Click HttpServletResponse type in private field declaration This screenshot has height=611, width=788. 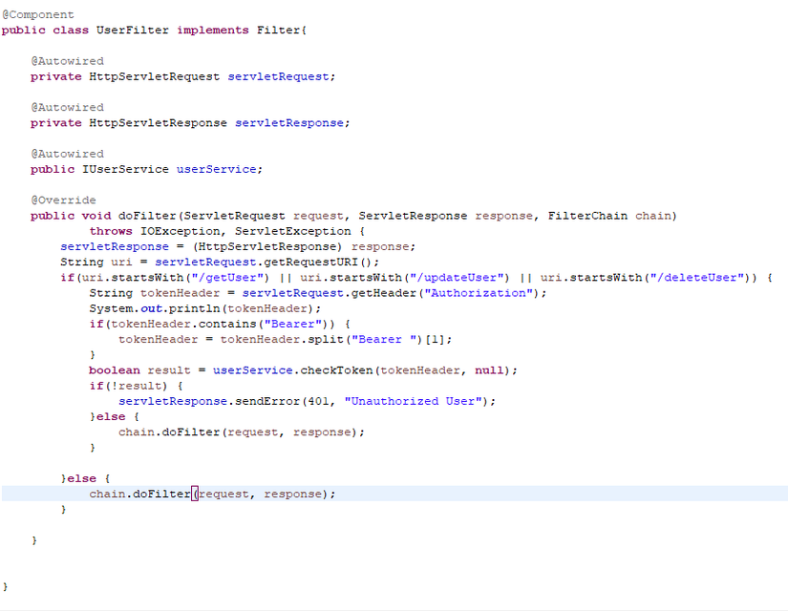click(158, 122)
